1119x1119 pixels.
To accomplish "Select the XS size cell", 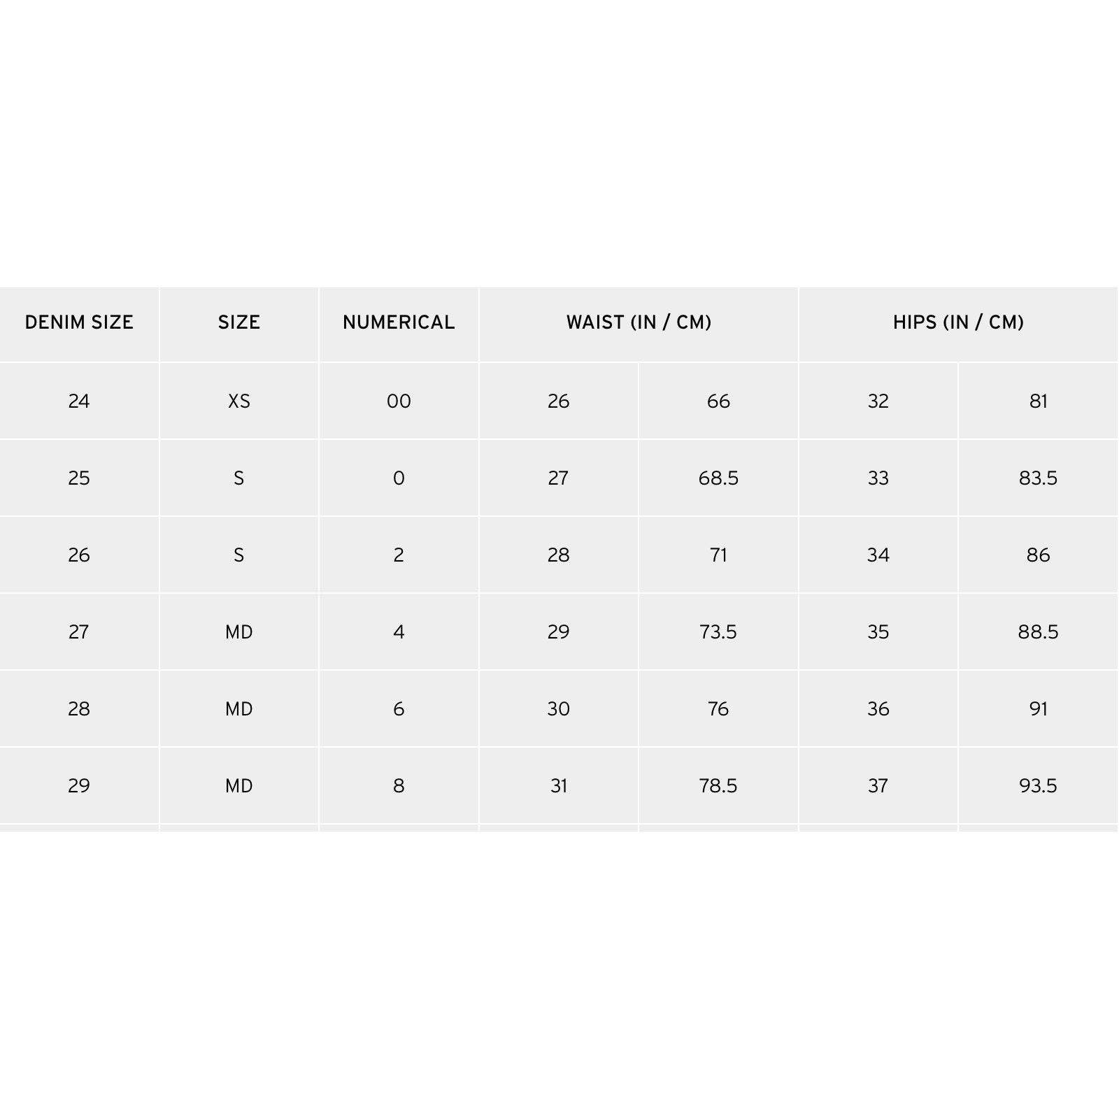I will tap(239, 401).
